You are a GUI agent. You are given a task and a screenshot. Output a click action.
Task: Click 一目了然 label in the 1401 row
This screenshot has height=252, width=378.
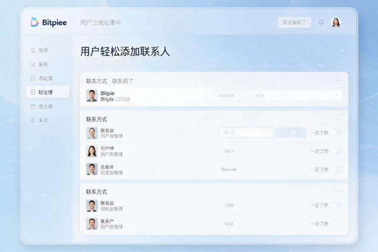(319, 151)
